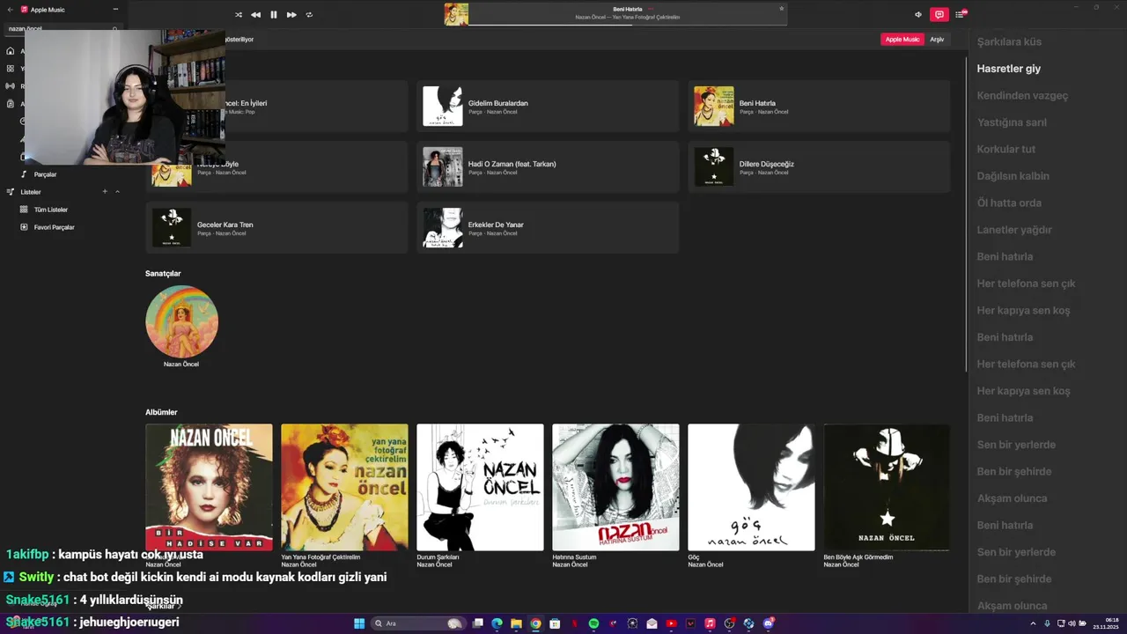1127x634 pixels.
Task: Open the song Erkekler De Yanar
Action: [548, 227]
